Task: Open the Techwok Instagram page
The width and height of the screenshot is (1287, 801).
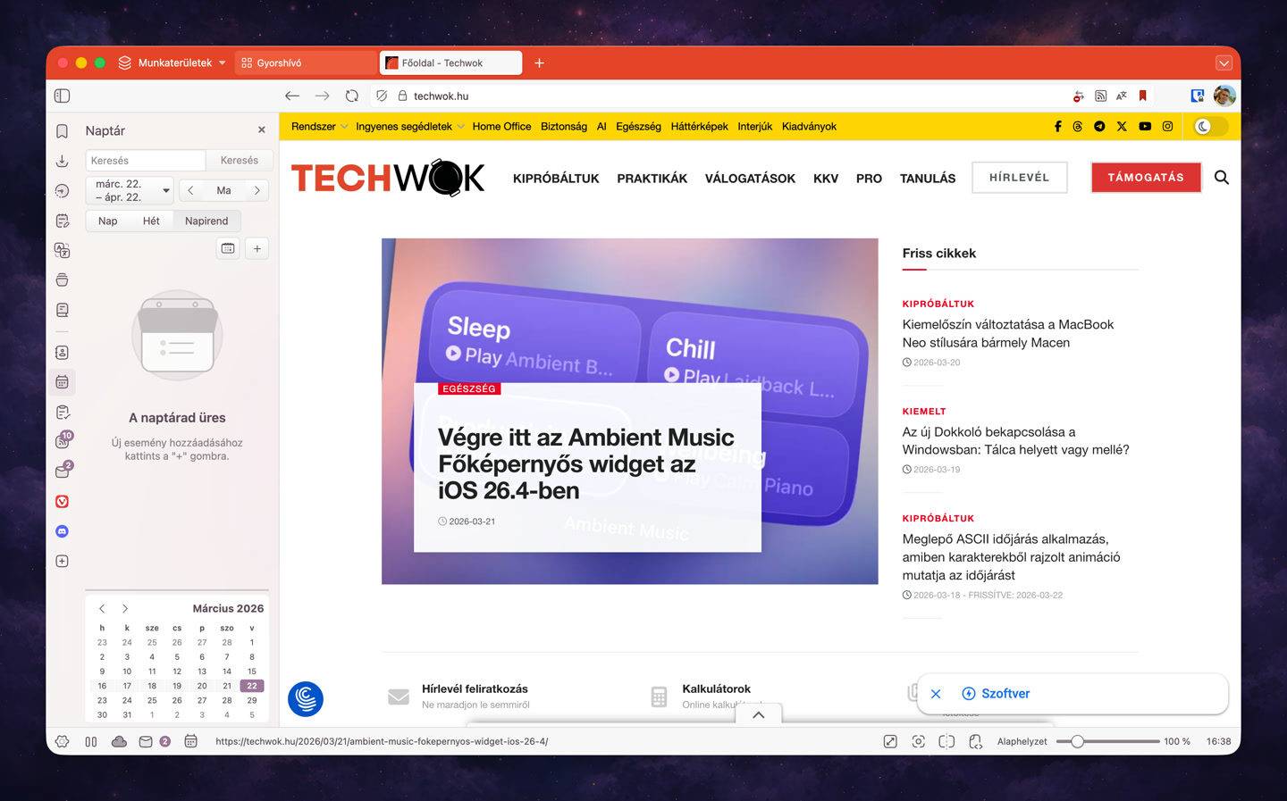Action: (x=1167, y=127)
